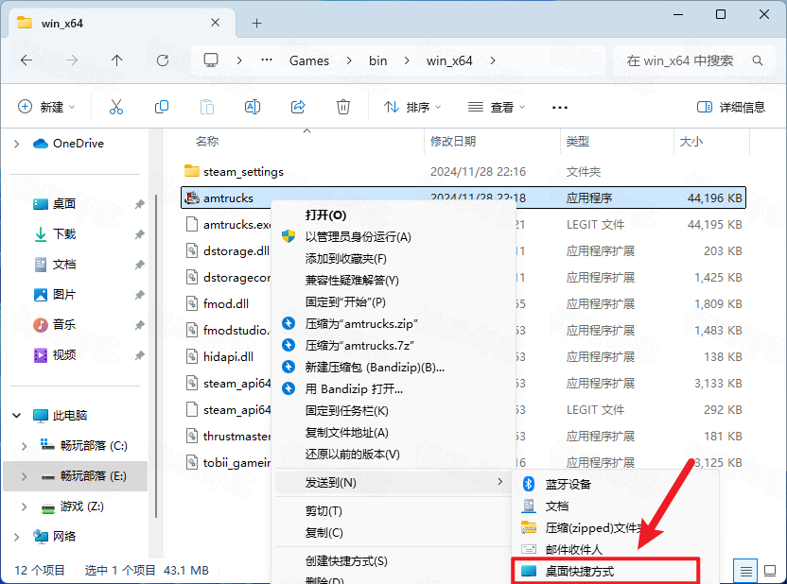Sort by 类型 column header
Screen dimensions: 787x584
tap(578, 142)
